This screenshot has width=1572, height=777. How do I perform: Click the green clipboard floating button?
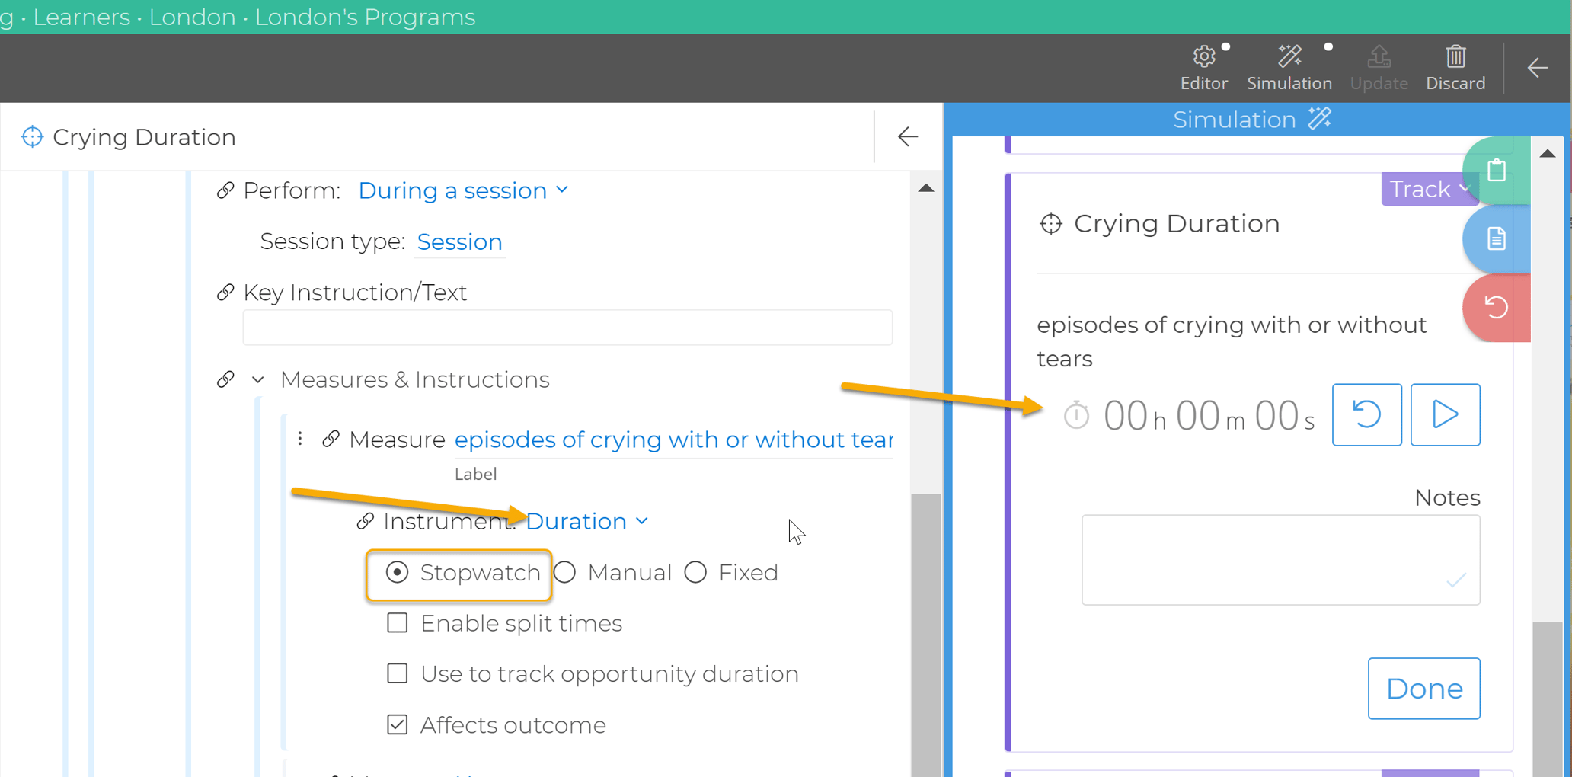pos(1496,171)
